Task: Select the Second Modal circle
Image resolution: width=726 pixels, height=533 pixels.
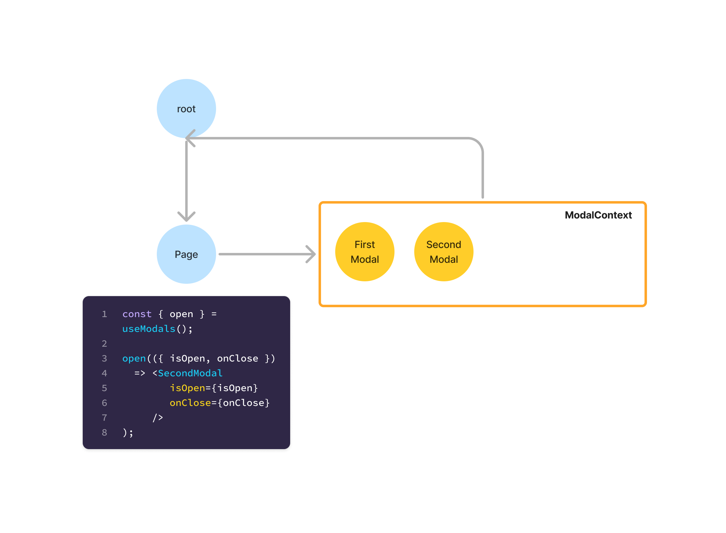Action: pos(444,252)
